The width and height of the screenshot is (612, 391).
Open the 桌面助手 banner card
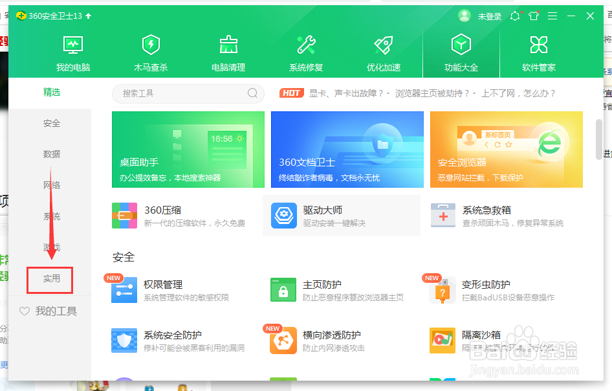click(188, 150)
